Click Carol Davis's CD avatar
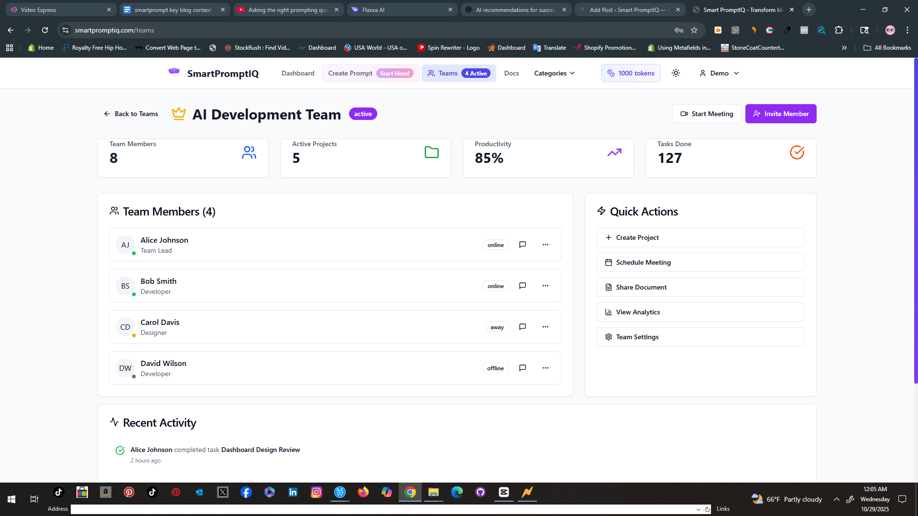The width and height of the screenshot is (918, 516). (125, 327)
